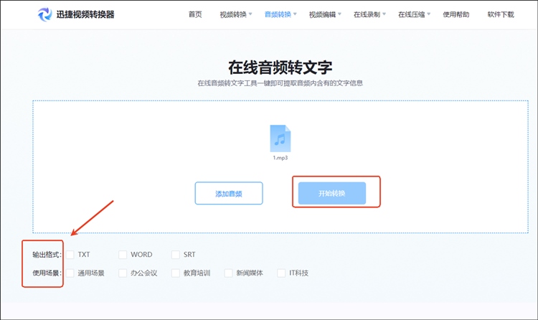Click the 迅捷视频转换器 brand name text

[85, 14]
